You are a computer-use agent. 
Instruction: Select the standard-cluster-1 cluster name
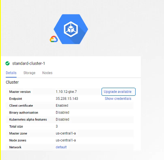tap(28, 63)
